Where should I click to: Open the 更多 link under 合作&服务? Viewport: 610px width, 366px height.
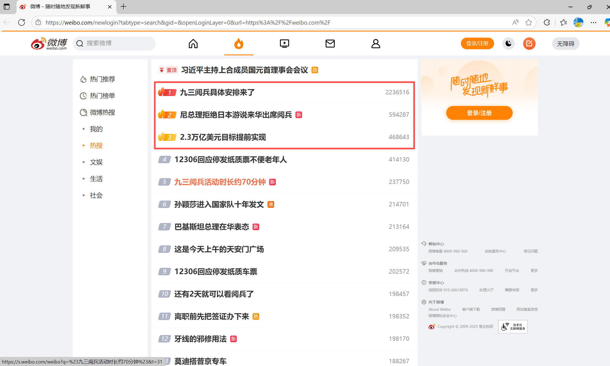click(x=534, y=271)
